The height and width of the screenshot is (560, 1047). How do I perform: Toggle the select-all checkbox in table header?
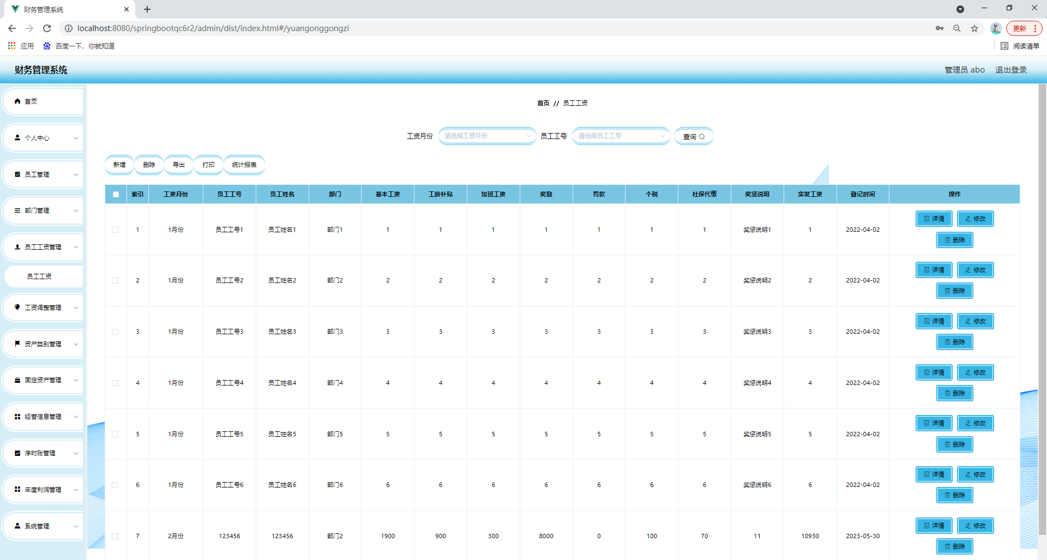116,194
